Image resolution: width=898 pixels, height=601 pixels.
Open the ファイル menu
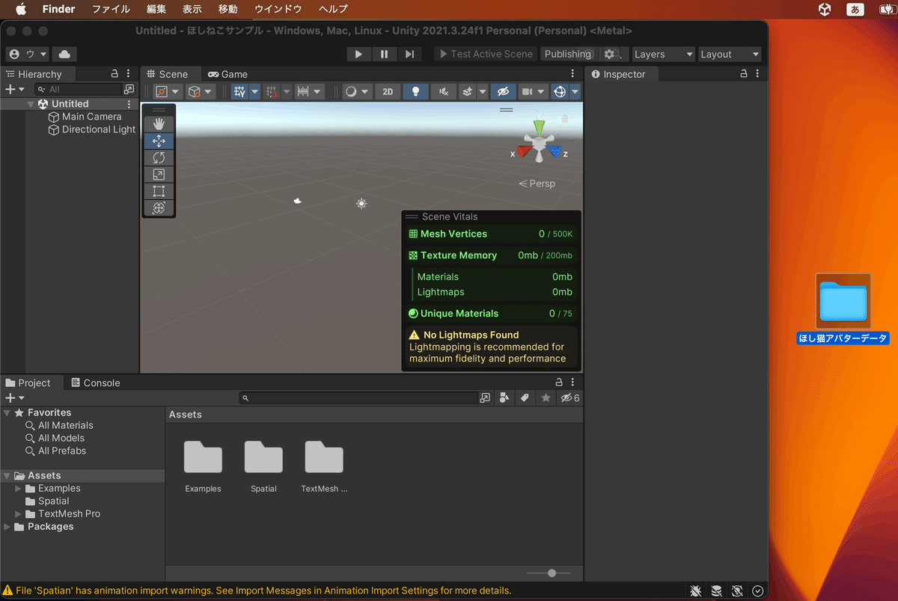point(111,9)
